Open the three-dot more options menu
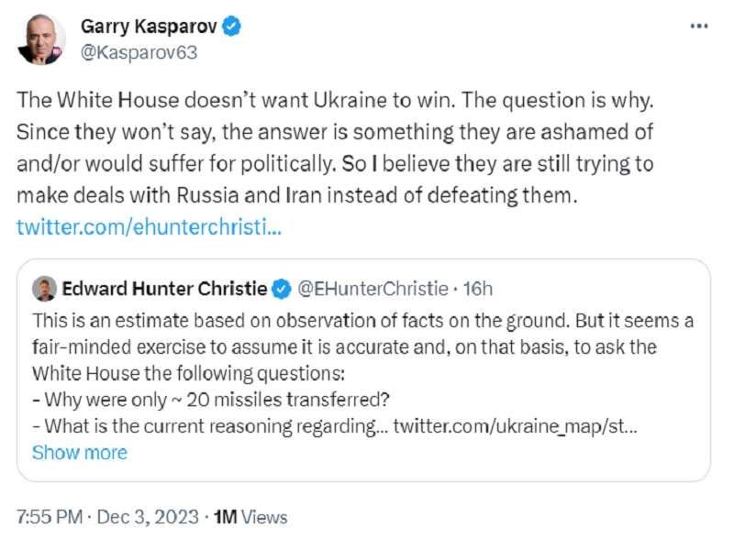This screenshot has height=550, width=734. 698,27
